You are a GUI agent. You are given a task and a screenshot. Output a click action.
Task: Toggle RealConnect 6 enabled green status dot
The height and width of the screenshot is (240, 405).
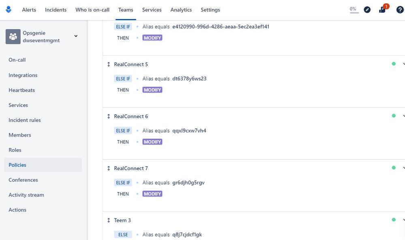click(x=394, y=116)
